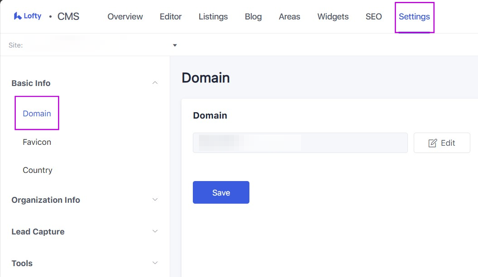Select Domain in the sidebar
Viewport: 478px width, 277px height.
pyautogui.click(x=37, y=114)
